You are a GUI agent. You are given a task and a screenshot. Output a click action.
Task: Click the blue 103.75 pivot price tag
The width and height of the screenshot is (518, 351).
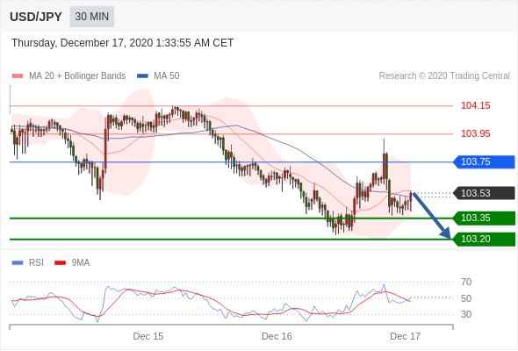(484, 161)
